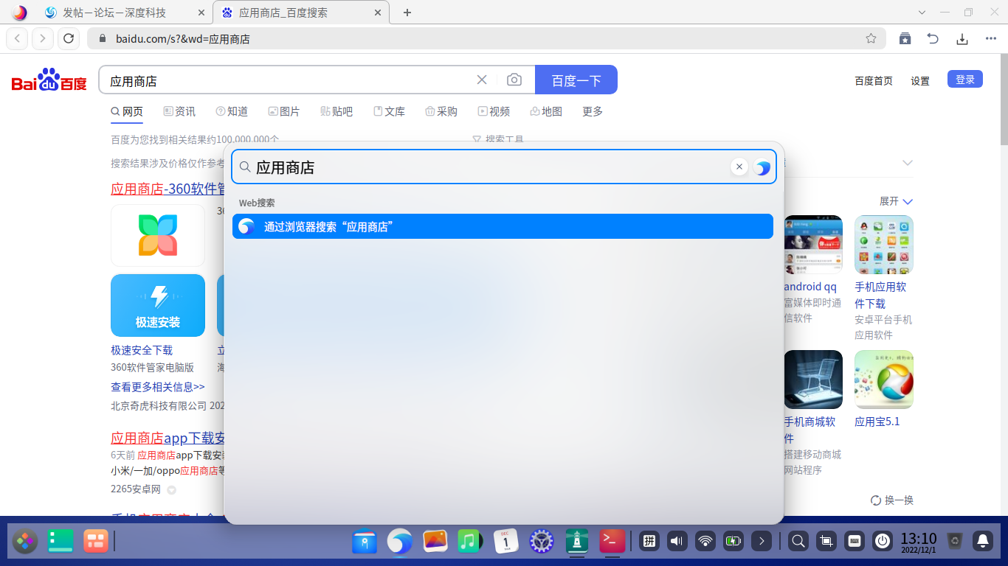Click the 登录 login button
The width and height of the screenshot is (1008, 566).
(965, 80)
